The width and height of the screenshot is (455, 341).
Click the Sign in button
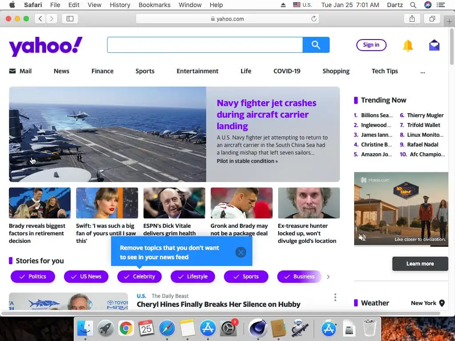point(371,45)
